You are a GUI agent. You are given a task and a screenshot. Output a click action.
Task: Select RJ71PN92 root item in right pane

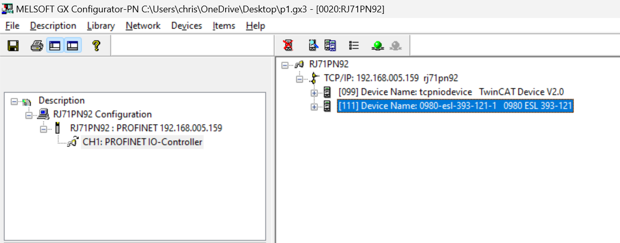329,65
